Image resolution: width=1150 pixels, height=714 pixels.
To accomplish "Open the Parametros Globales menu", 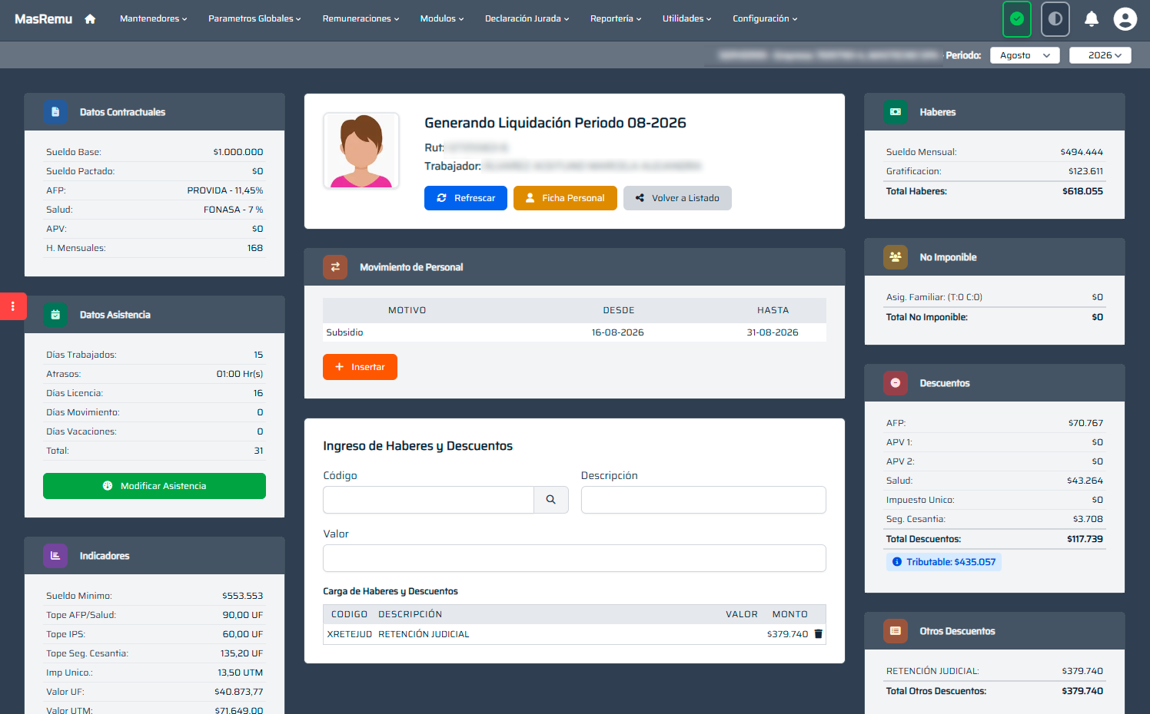I will point(254,18).
